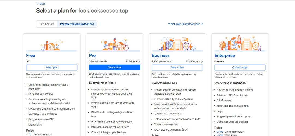Click the Free plan heading
Screen dimensions: 295x136
[31, 55]
